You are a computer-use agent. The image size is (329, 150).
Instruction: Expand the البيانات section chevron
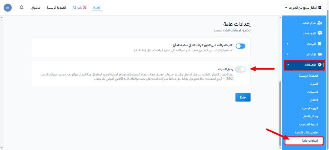point(288,44)
